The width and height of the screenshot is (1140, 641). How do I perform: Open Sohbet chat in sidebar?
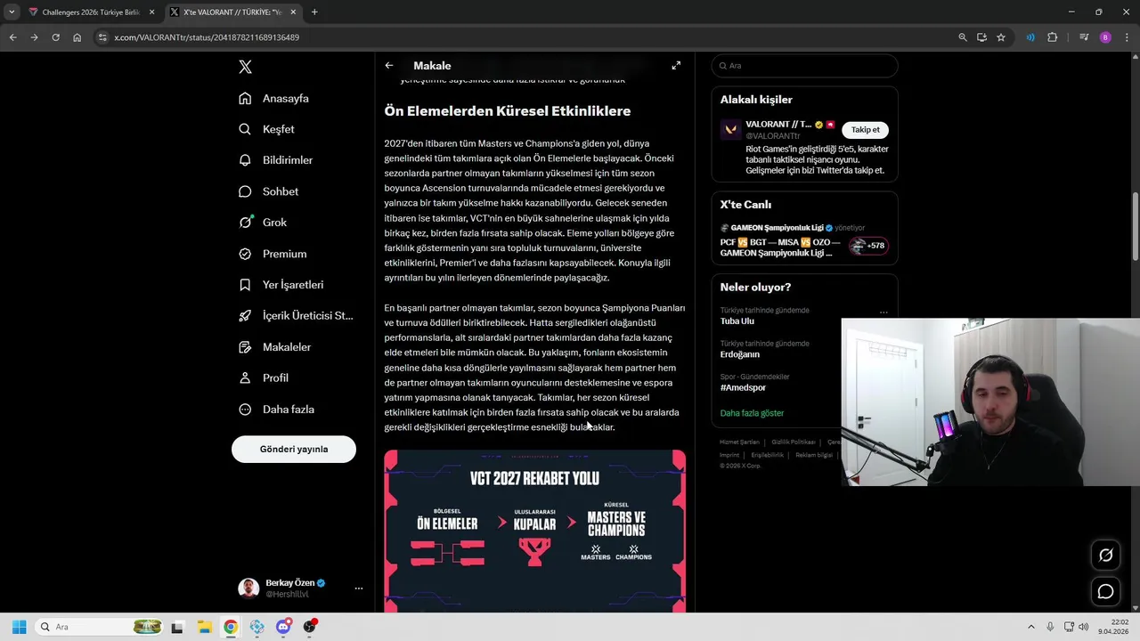pos(269,191)
